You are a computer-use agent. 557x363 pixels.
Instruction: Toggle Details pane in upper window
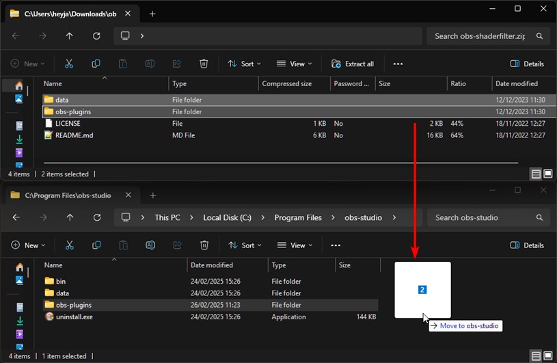pos(527,64)
